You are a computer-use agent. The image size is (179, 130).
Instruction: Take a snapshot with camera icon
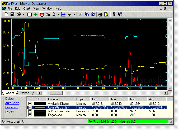[48, 15]
